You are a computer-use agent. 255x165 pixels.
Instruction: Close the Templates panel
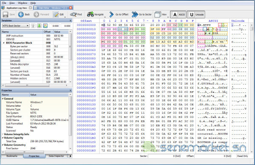click(70, 21)
